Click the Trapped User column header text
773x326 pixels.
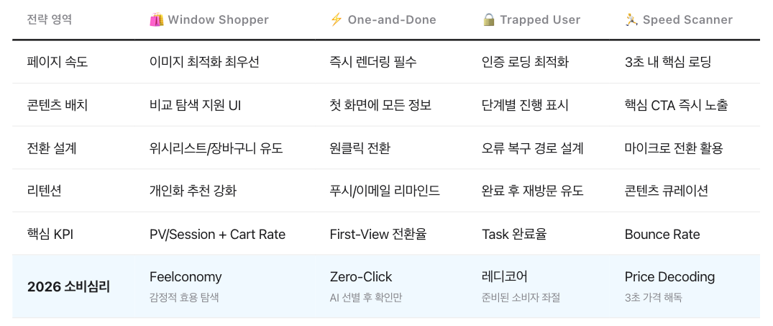click(x=540, y=19)
